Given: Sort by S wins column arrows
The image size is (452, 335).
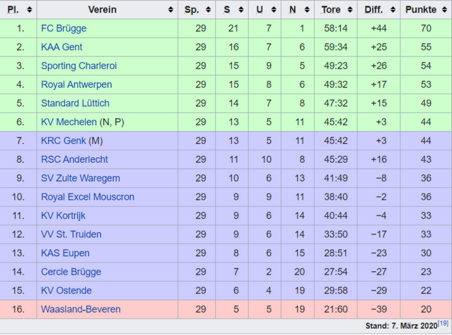Looking at the screenshot, I should (x=241, y=10).
